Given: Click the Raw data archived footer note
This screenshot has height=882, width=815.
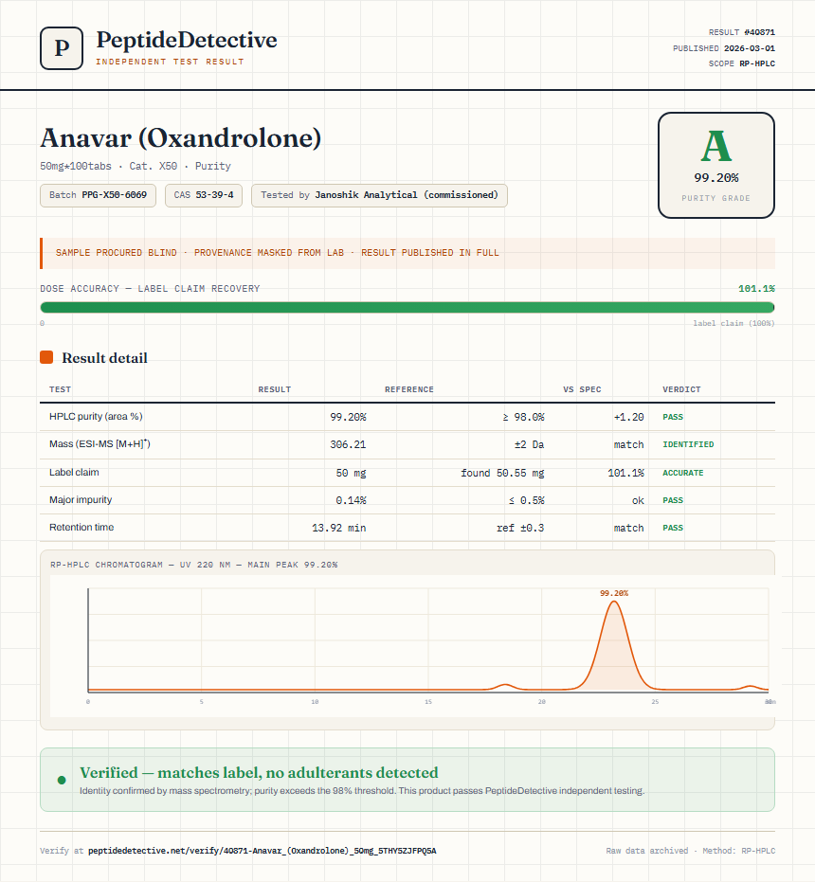Looking at the screenshot, I should click(x=690, y=851).
